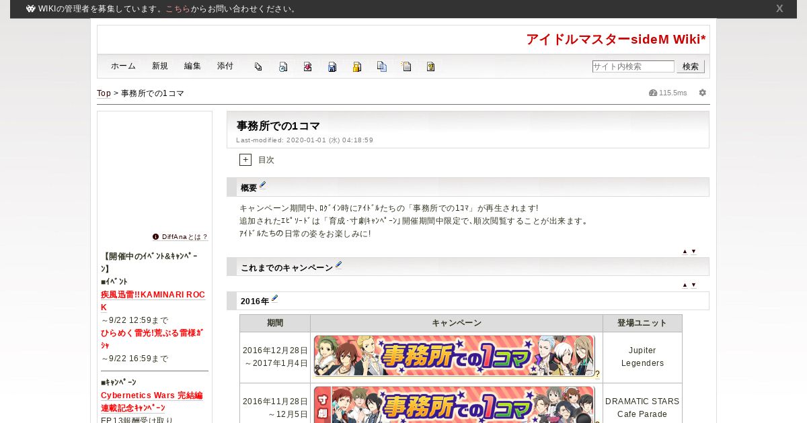Click the Last-modified date text

pyautogui.click(x=305, y=140)
